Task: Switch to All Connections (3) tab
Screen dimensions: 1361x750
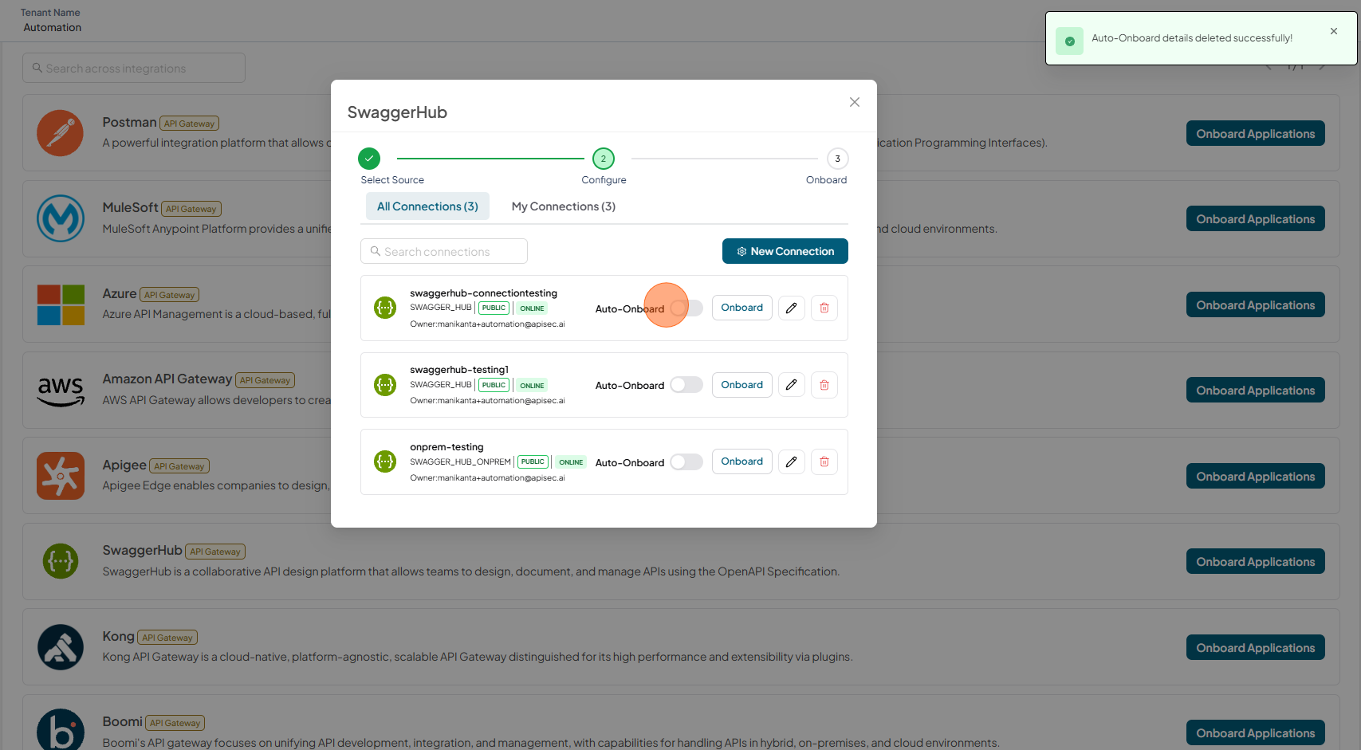Action: pyautogui.click(x=427, y=206)
